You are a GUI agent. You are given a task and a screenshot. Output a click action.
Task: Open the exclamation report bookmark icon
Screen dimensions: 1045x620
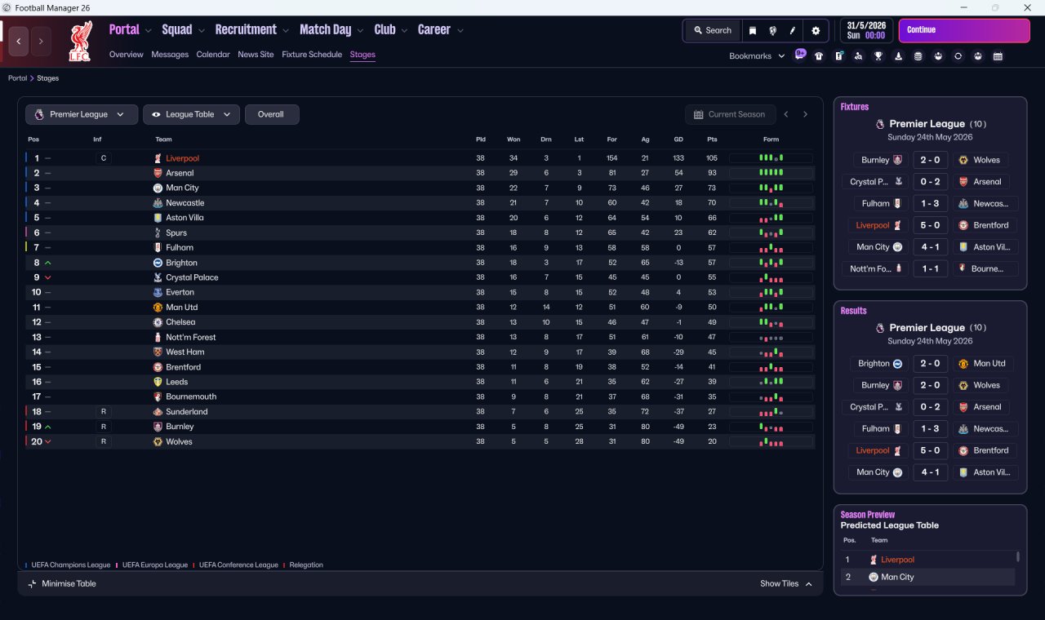[838, 56]
